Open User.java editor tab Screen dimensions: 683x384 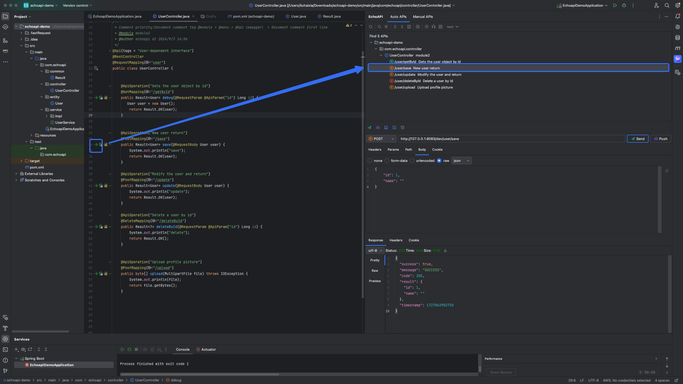point(296,16)
